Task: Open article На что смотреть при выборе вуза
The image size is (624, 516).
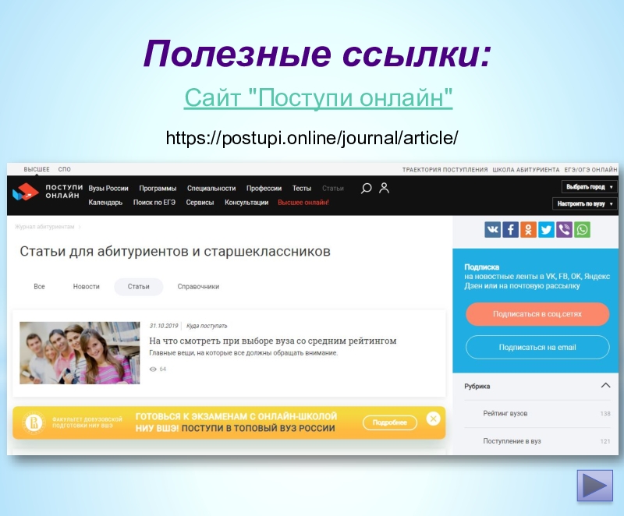Action: point(272,341)
